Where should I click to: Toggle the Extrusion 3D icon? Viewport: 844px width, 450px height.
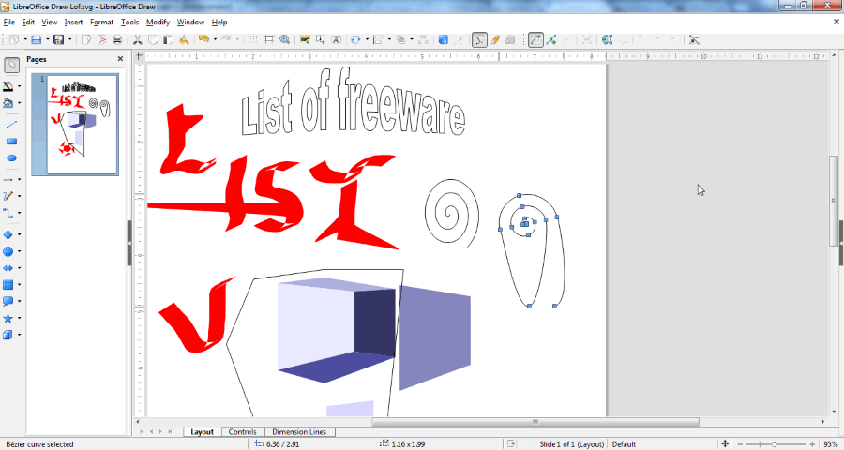click(511, 39)
